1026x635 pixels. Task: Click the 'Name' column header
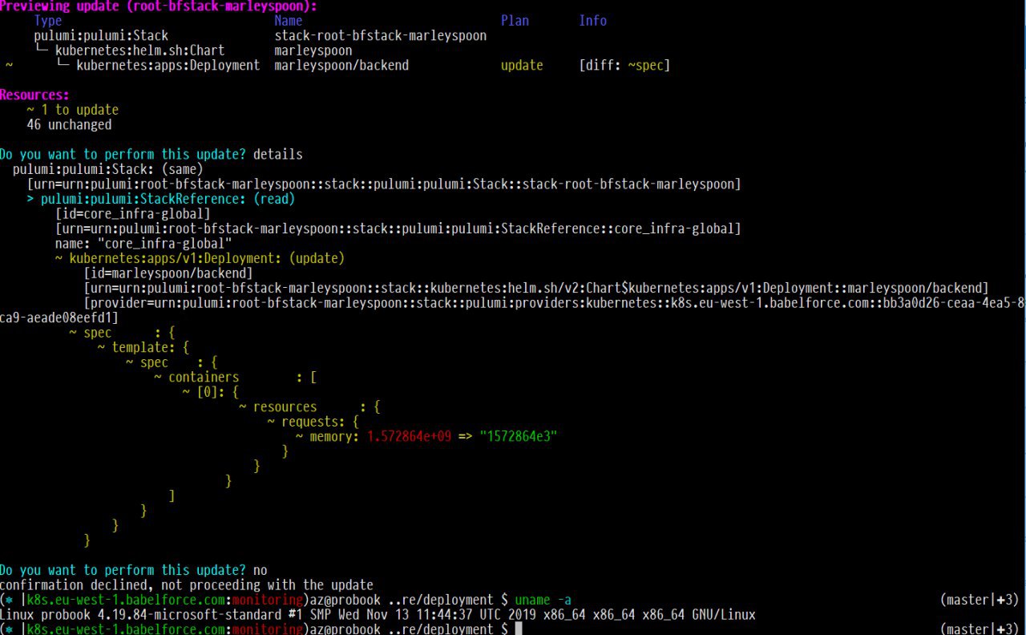click(289, 21)
